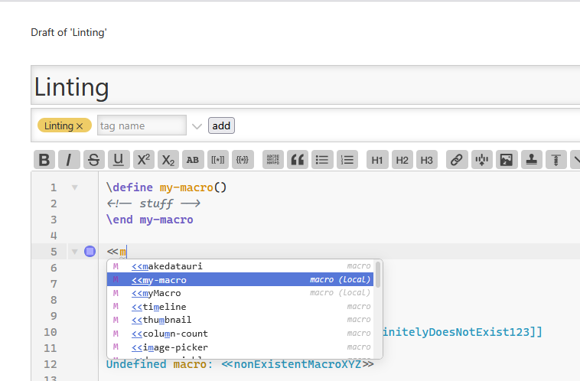Click the add tag button
This screenshot has width=580, height=381.
(221, 125)
